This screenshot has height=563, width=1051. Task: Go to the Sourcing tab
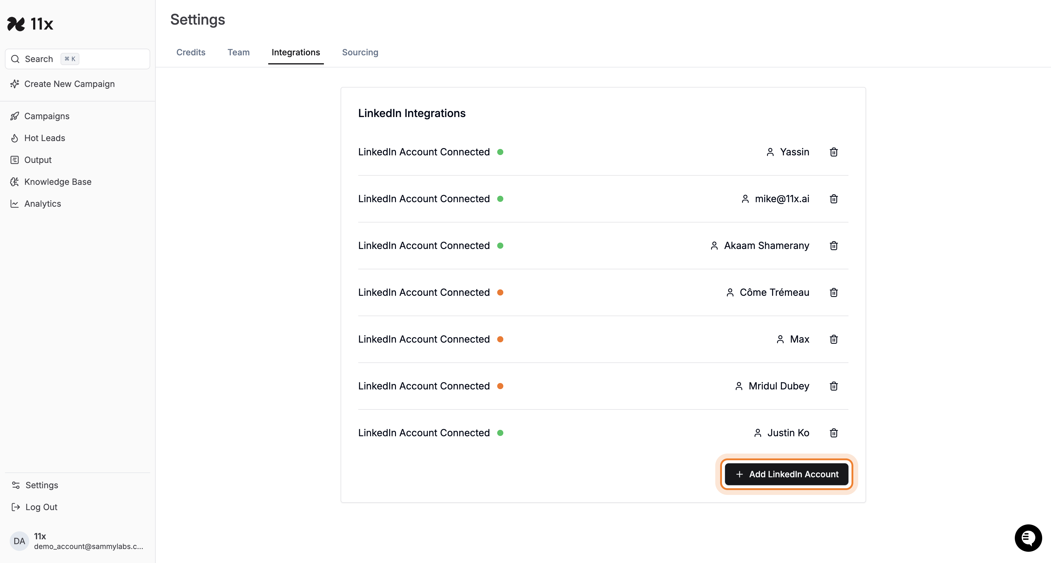(x=360, y=53)
